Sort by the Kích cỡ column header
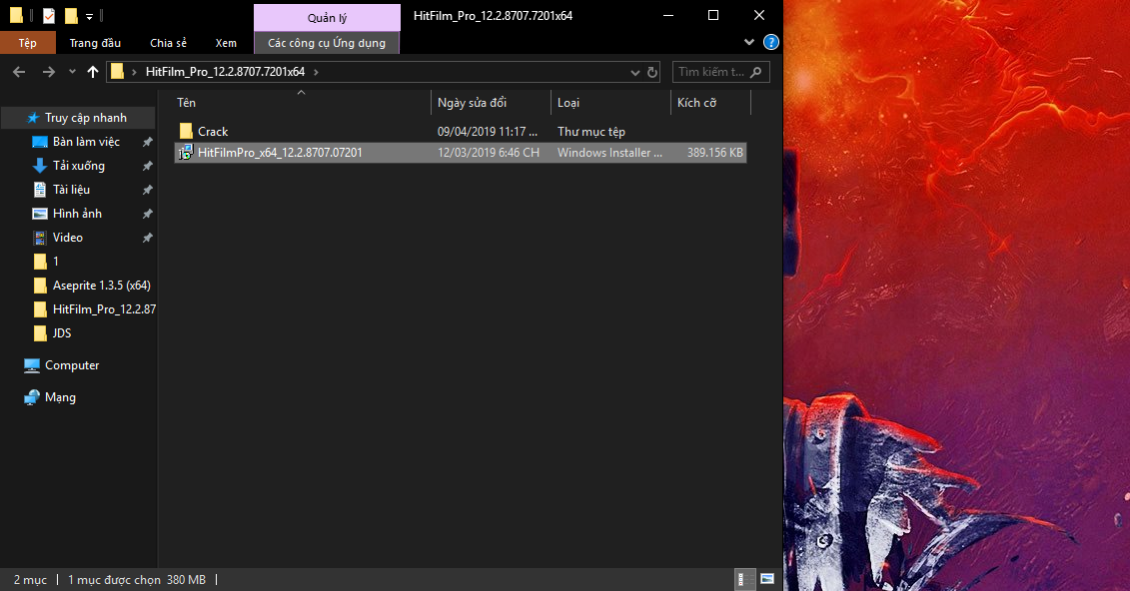 696,103
